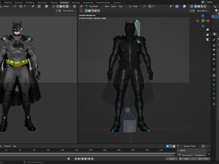The height and width of the screenshot is (164, 219).
Task: Open the Compositing workspace tab
Action: tap(88, 3)
